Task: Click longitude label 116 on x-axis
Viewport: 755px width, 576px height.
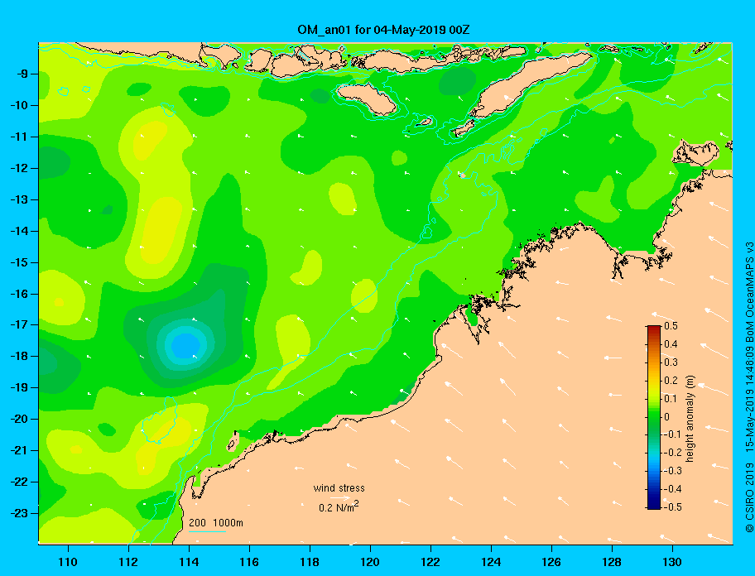Action: pyautogui.click(x=249, y=562)
